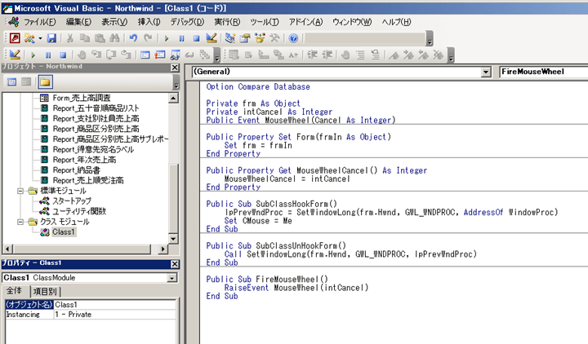588x344 pixels.
Task: Open Help with the question mark icon
Action: [x=294, y=38]
